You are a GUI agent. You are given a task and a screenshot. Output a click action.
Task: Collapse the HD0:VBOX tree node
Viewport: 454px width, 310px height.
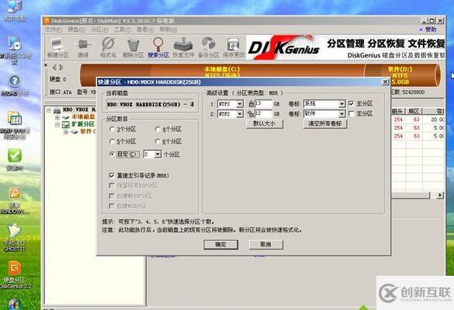pos(49,110)
